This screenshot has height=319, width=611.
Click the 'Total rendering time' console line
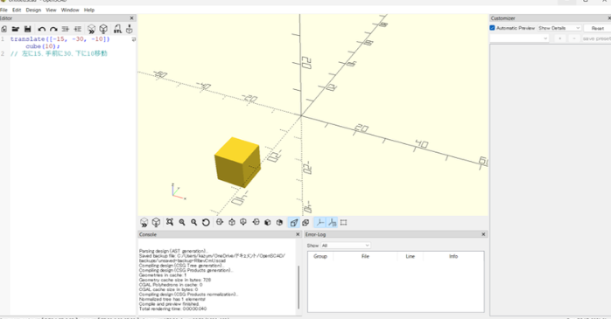point(173,309)
